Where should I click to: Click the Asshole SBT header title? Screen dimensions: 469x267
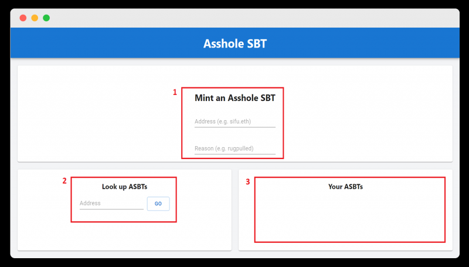(235, 43)
